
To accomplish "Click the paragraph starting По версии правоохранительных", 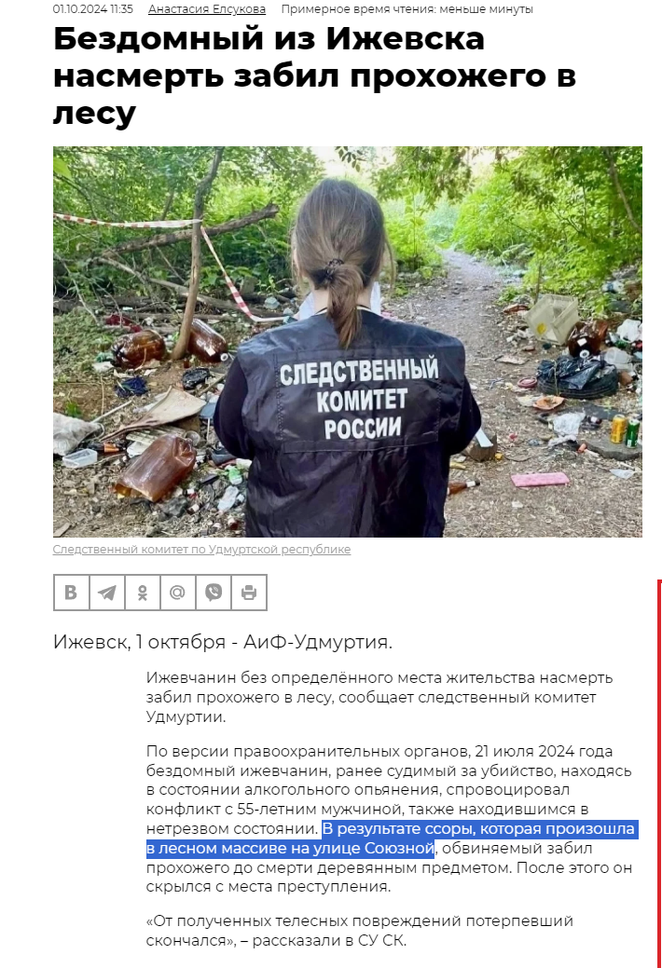I will coord(390,819).
